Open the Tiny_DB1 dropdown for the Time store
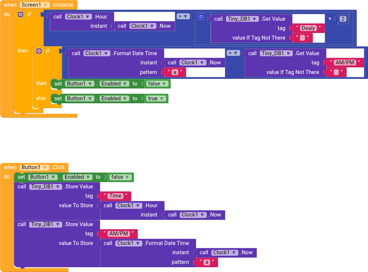 pyautogui.click(x=45, y=187)
